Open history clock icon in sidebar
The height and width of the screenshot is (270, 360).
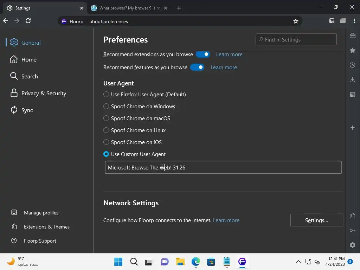(x=352, y=65)
